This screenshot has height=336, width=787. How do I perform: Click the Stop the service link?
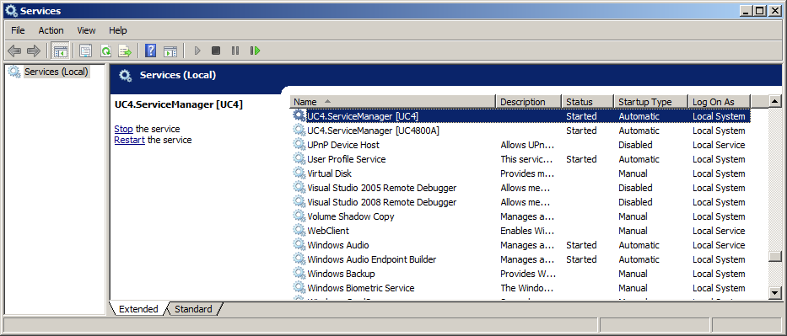[123, 129]
